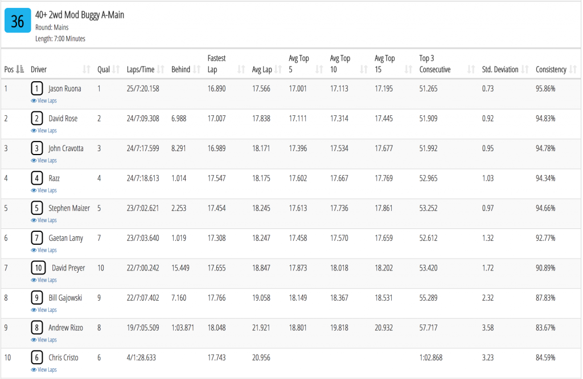The image size is (583, 379).
Task: Click car number 10 badge for David Preyer
Action: 38,268
